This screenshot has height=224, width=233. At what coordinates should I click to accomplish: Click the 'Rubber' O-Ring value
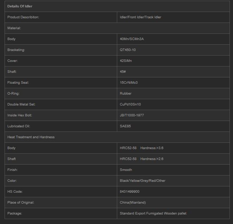[126, 94]
